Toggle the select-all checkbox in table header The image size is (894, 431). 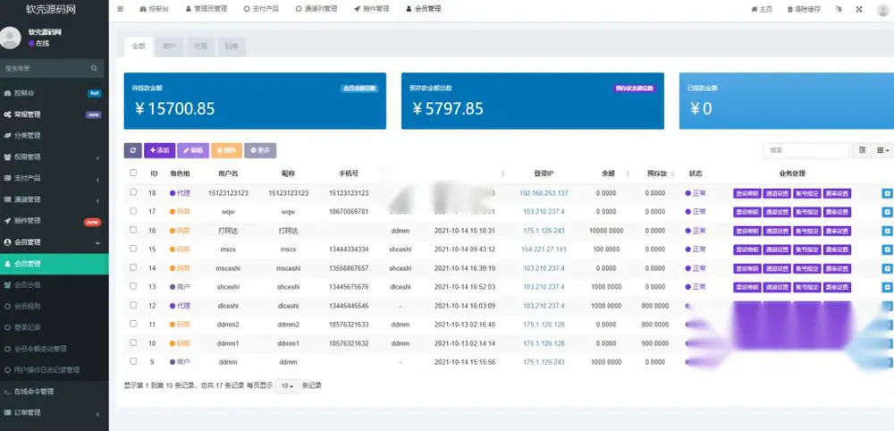pos(133,173)
